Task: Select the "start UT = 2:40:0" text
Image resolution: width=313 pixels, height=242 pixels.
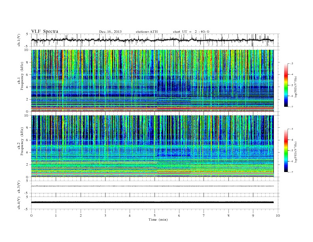Action: click(x=191, y=32)
